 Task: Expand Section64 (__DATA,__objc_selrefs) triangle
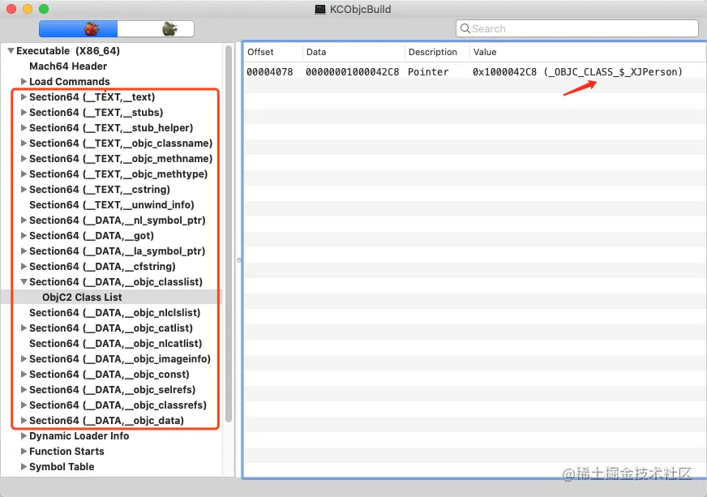click(x=24, y=389)
